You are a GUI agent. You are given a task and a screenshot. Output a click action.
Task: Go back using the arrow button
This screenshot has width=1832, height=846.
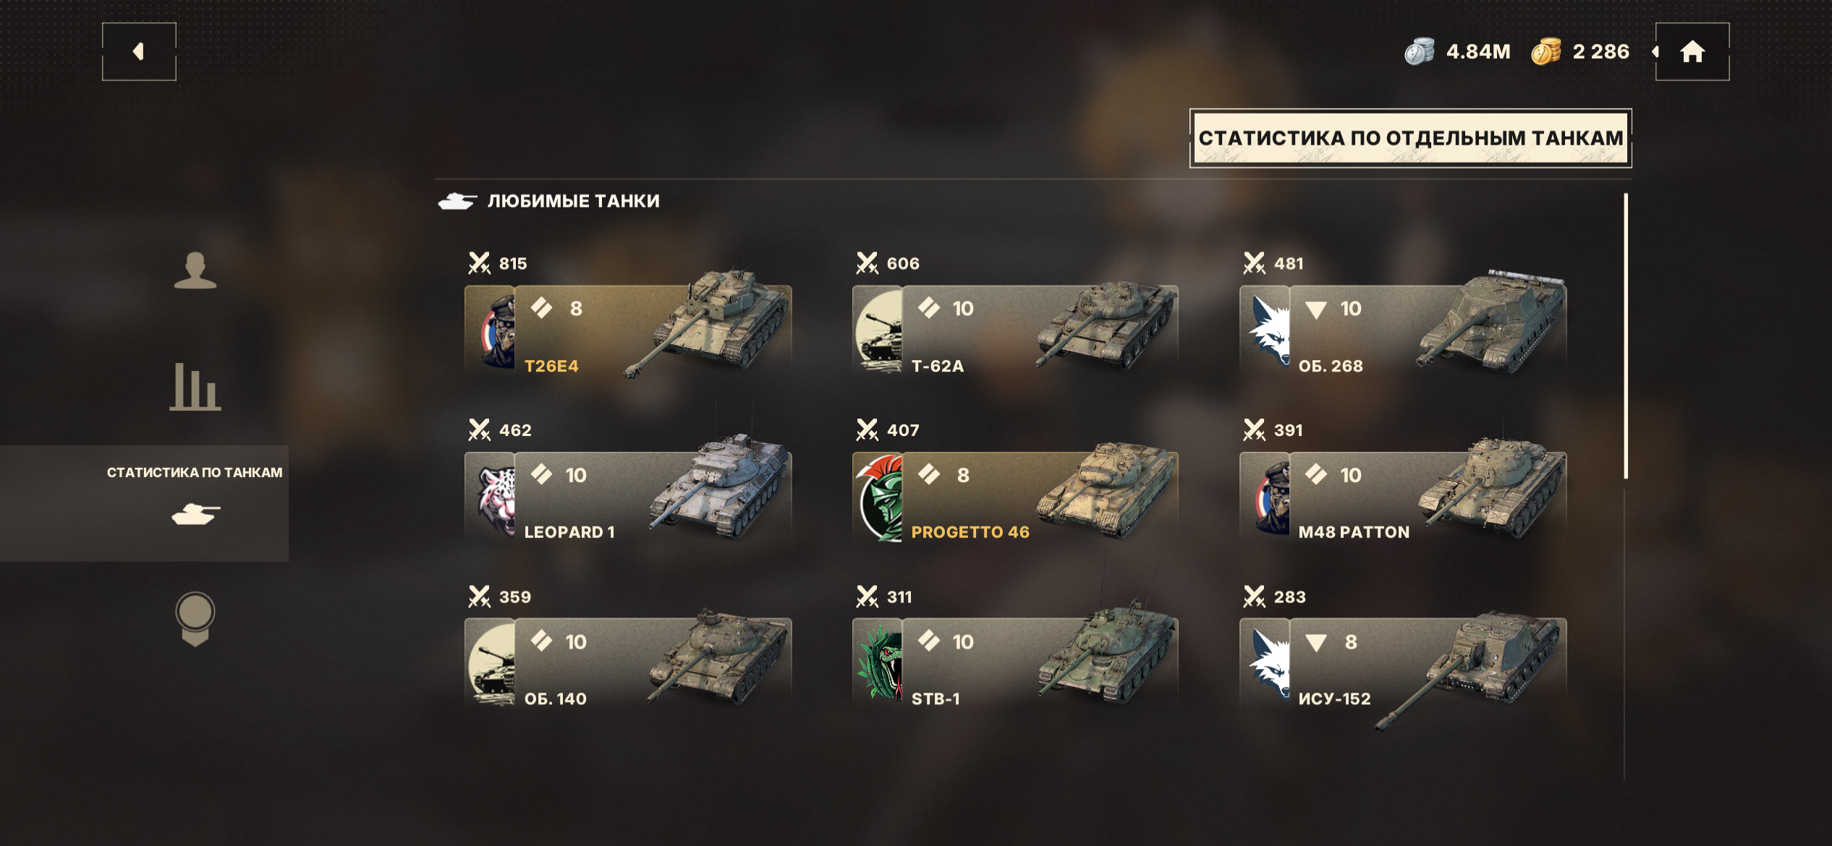click(139, 51)
